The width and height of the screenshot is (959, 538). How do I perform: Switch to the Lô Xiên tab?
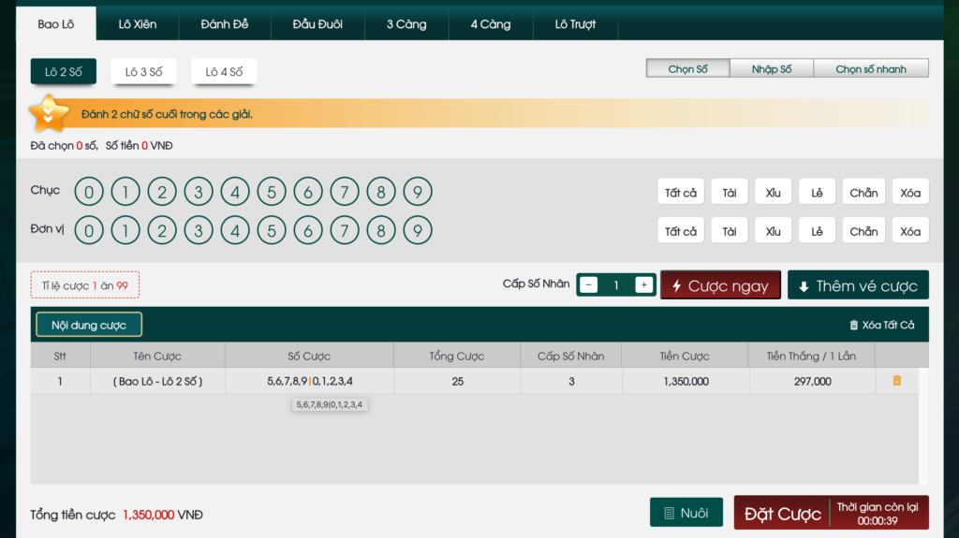[138, 24]
